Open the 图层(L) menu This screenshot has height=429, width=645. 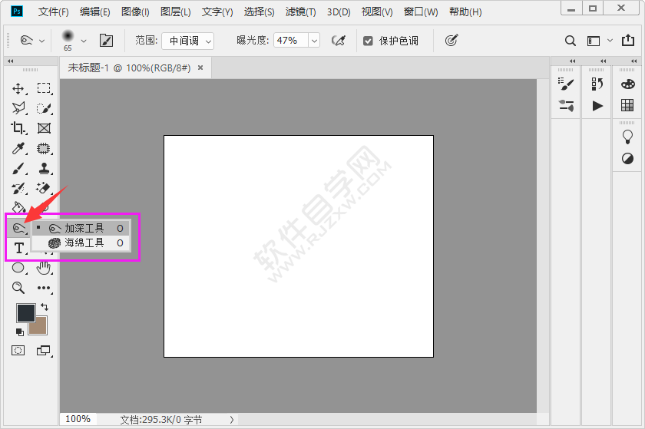[x=176, y=12]
